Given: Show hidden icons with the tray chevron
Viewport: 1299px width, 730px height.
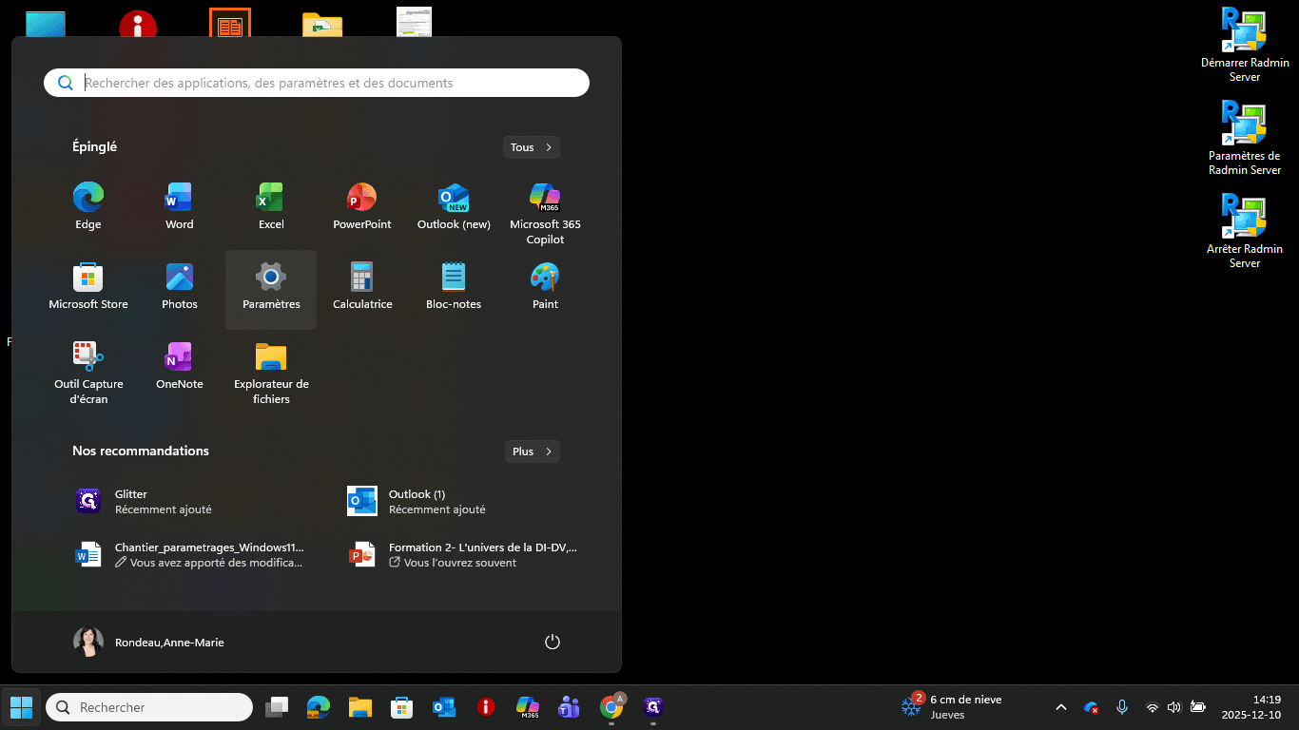Looking at the screenshot, I should pyautogui.click(x=1061, y=707).
